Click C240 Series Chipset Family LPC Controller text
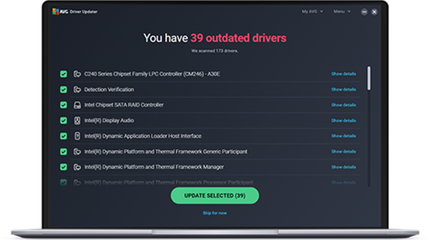 152,74
